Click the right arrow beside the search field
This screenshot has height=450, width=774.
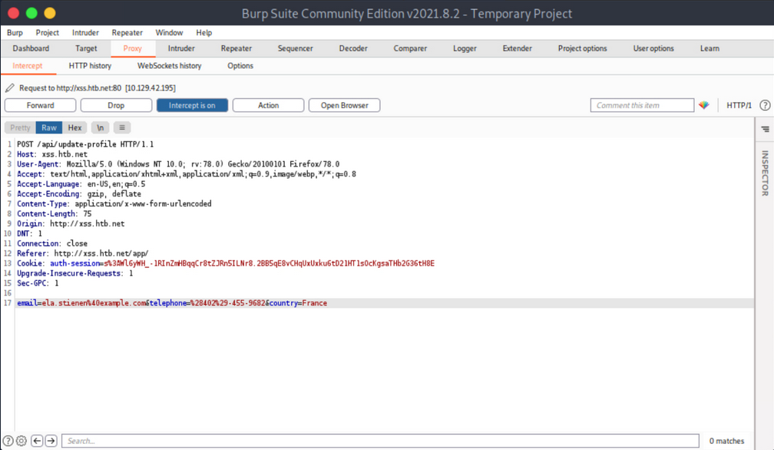click(51, 440)
